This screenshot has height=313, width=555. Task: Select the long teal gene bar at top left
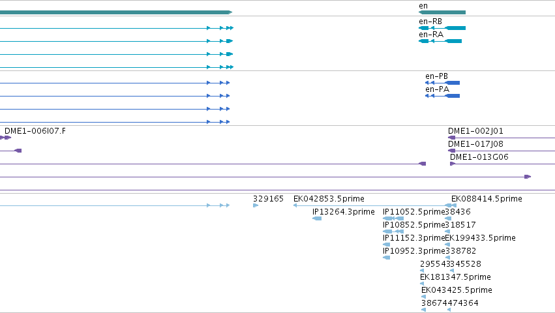[115, 12]
